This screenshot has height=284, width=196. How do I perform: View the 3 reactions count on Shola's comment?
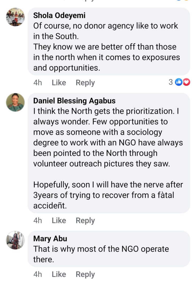tap(171, 82)
